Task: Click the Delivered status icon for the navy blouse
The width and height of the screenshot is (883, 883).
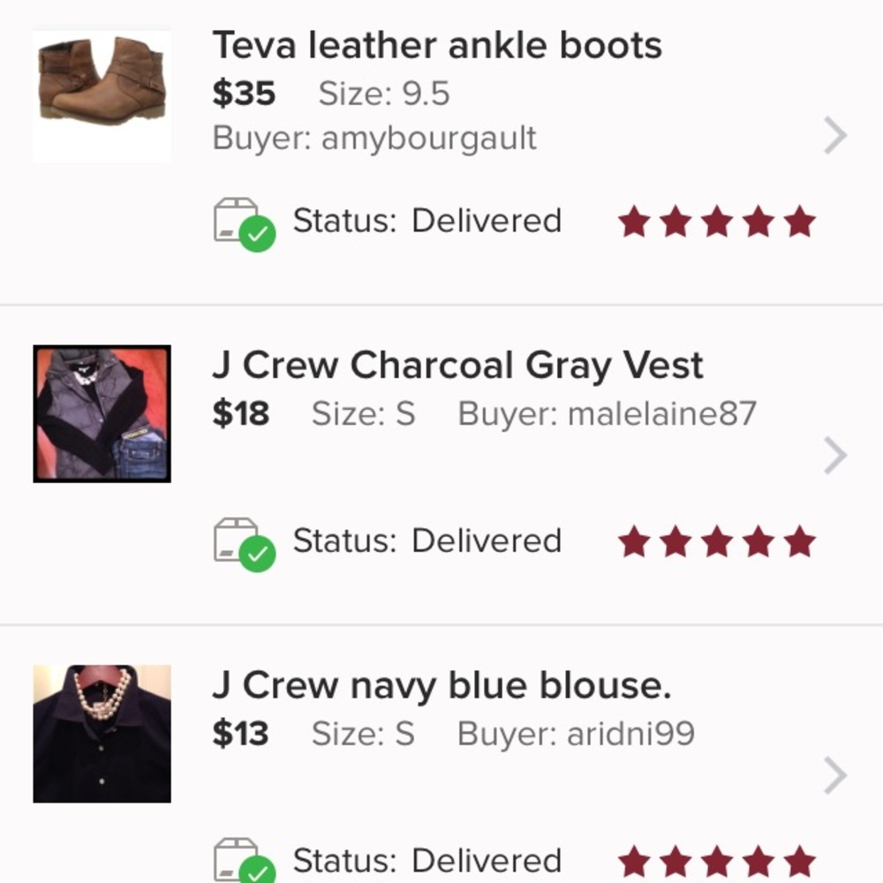Action: 243,861
